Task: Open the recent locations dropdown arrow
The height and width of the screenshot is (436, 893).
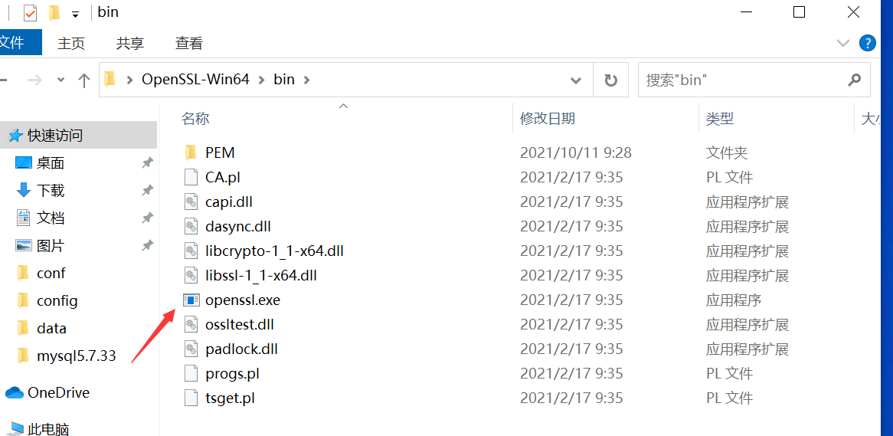Action: (x=61, y=80)
